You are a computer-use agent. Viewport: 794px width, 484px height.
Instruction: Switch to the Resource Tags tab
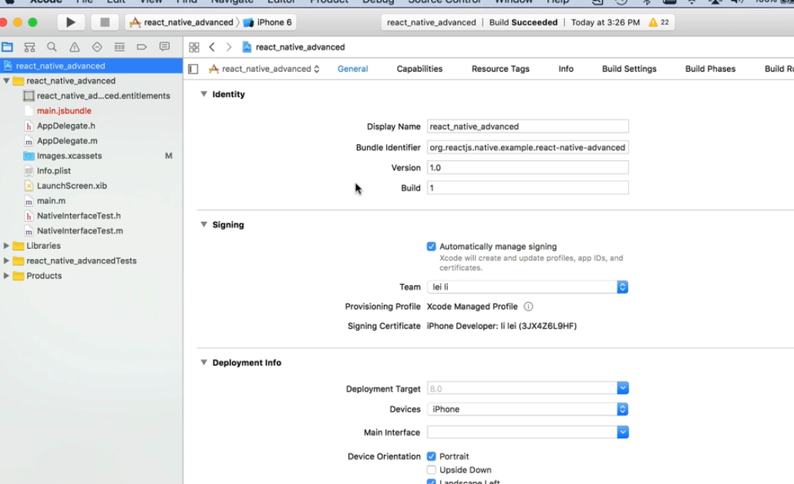click(500, 69)
